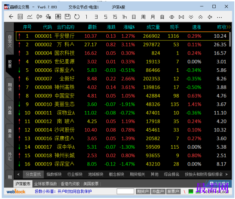Open the time-sharing line chart icon
Viewport: 235px width, 199px height.
30,17
